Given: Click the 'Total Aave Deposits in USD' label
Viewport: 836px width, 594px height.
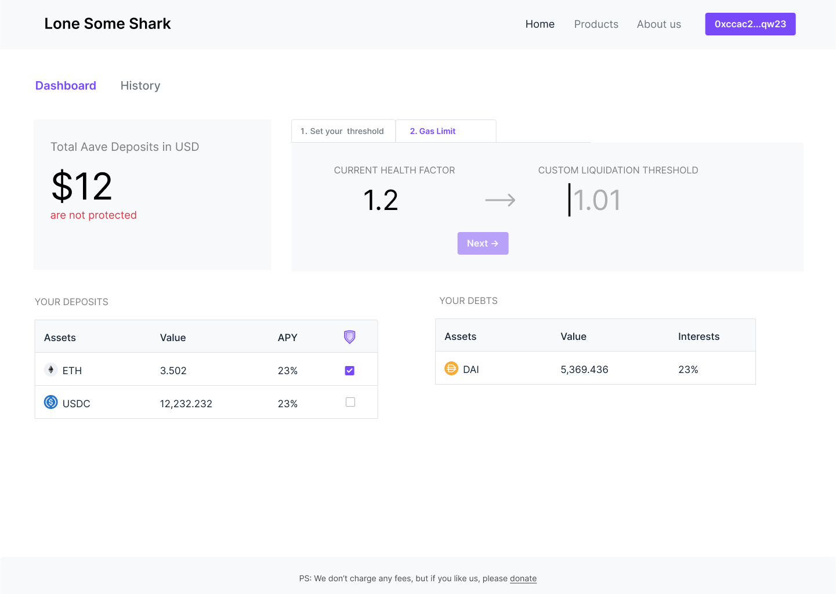Looking at the screenshot, I should [125, 147].
